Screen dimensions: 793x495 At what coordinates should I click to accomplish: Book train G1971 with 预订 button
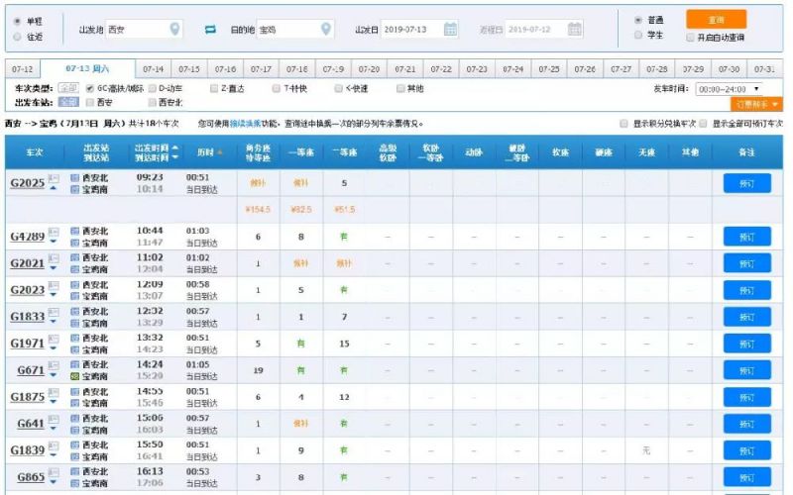click(747, 344)
